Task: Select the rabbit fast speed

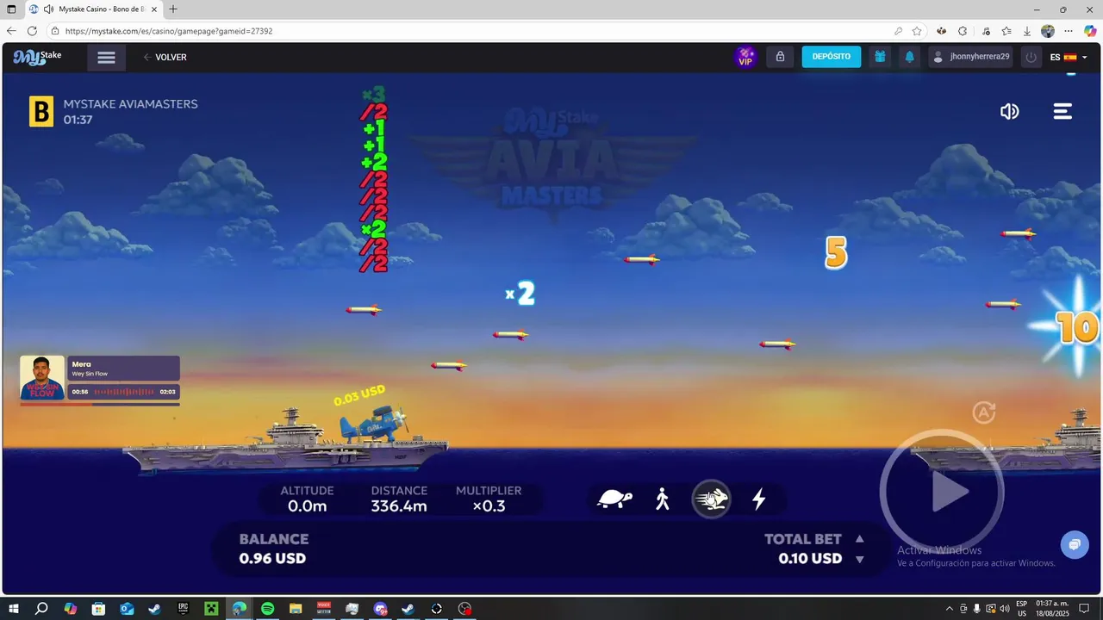Action: 712,499
